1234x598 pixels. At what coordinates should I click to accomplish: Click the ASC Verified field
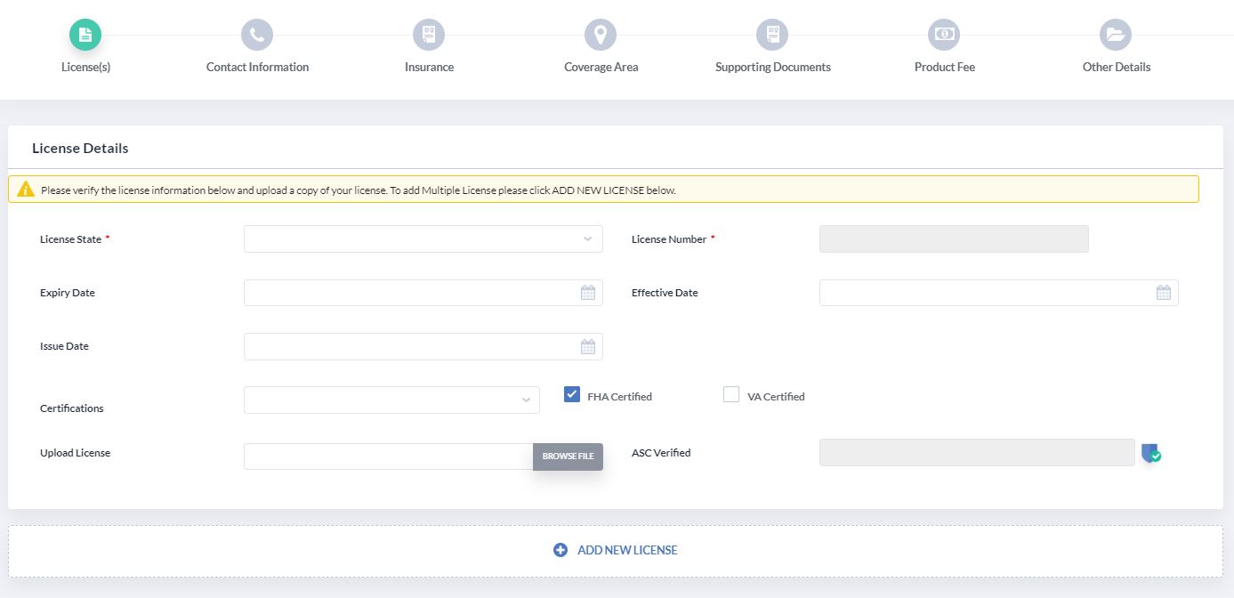point(977,452)
